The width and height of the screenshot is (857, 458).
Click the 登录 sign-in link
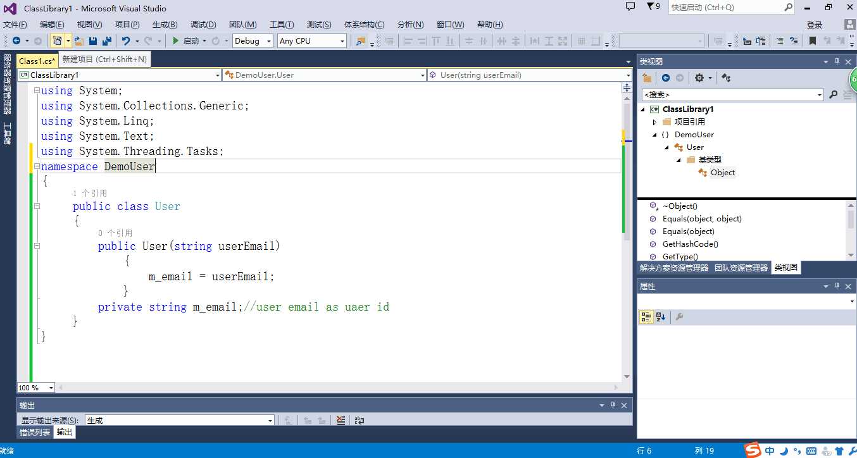[x=815, y=25]
